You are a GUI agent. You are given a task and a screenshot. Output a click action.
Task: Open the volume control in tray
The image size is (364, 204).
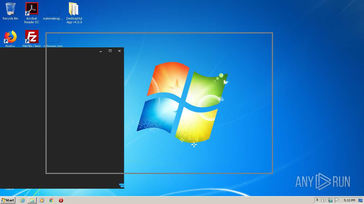(x=323, y=200)
